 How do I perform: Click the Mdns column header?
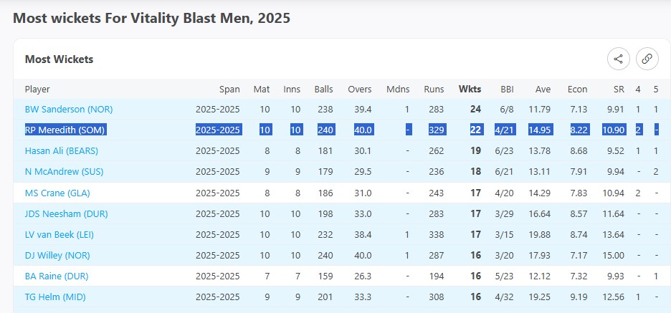[x=398, y=90]
